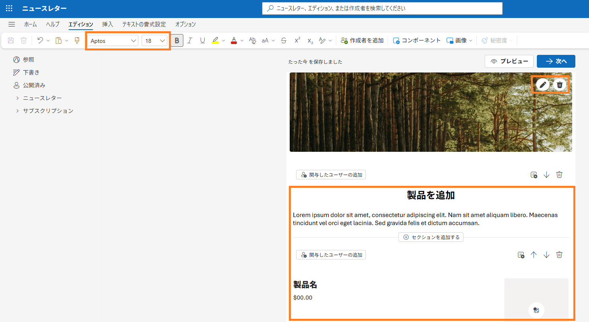Toggle Italic formatting
Image resolution: width=589 pixels, height=322 pixels.
[x=190, y=40]
